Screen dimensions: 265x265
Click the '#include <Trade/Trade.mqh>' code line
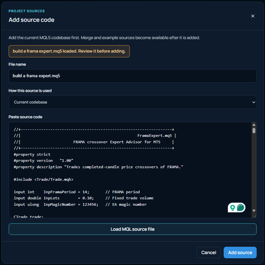[x=44, y=179]
